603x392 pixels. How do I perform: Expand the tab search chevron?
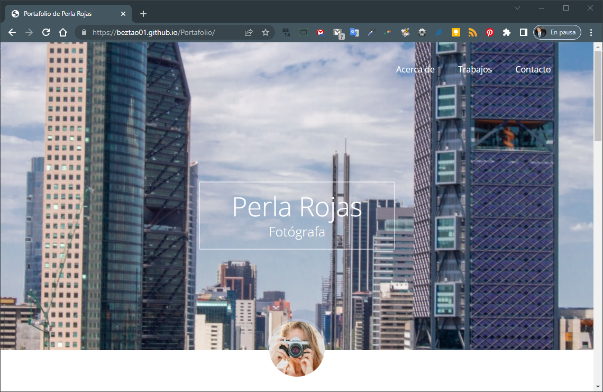coord(517,8)
